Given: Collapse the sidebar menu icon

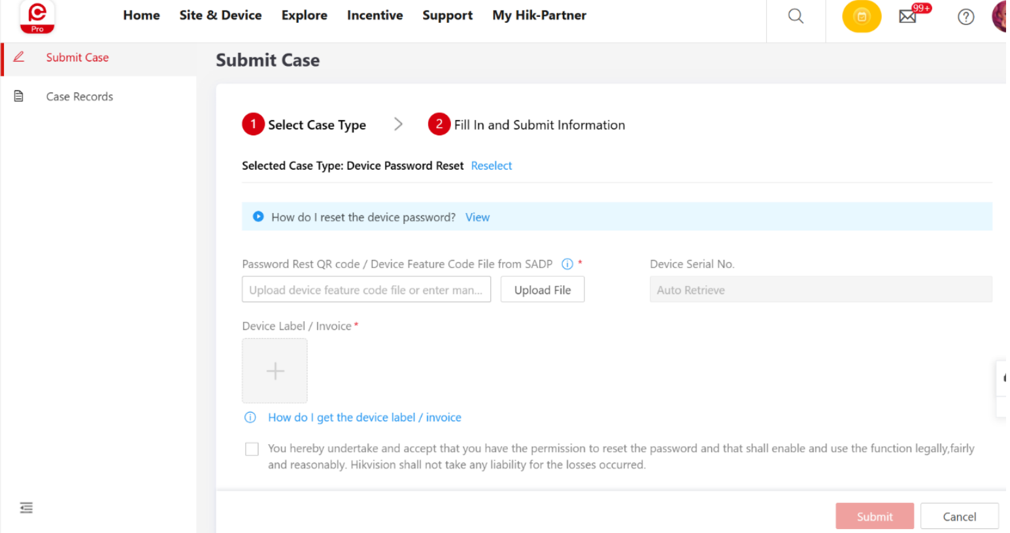Looking at the screenshot, I should pos(26,508).
